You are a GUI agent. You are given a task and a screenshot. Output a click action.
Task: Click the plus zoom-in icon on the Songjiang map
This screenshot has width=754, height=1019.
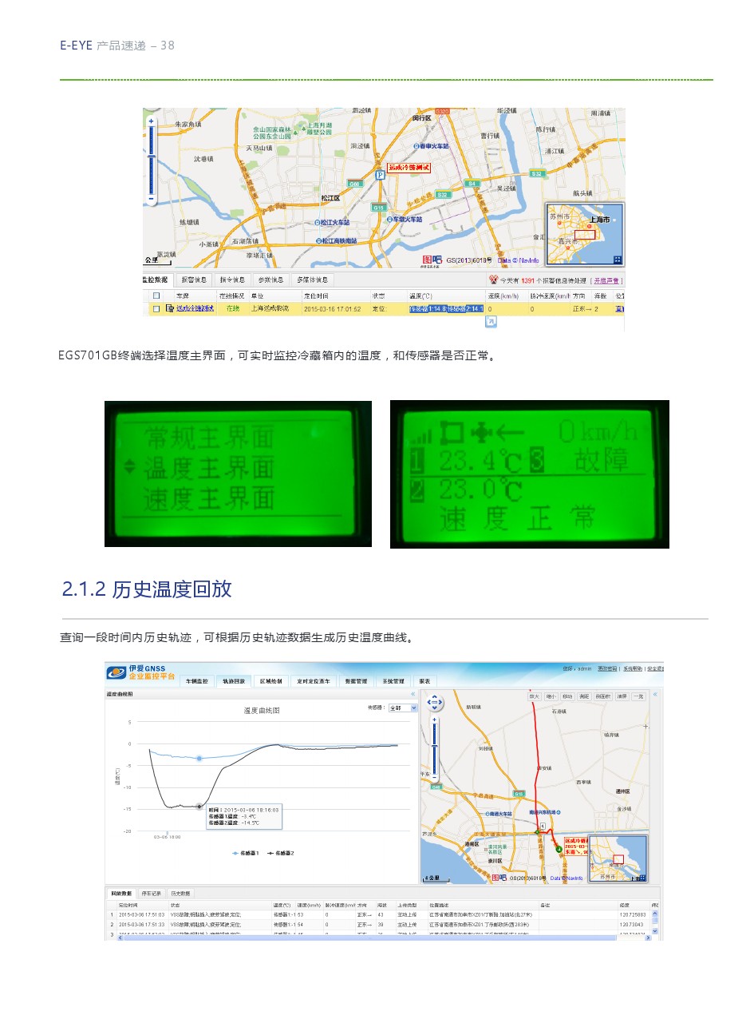coord(152,121)
